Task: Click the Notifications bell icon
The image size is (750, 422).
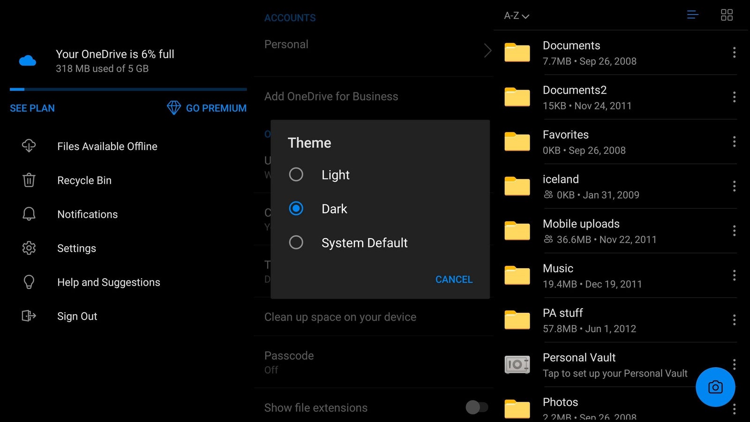Action: 29,214
